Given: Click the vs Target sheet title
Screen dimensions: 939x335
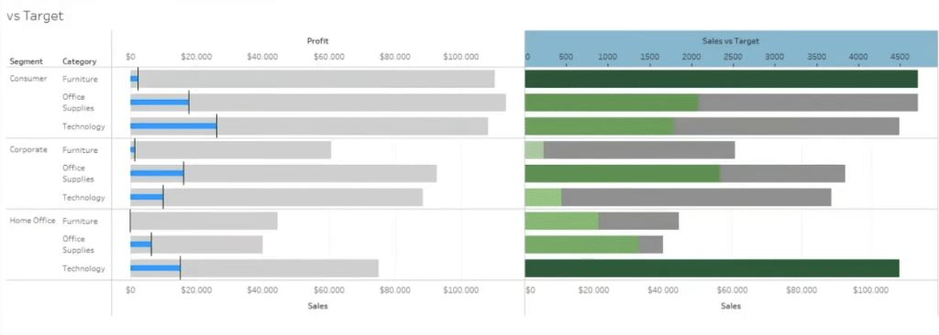Looking at the screenshot, I should (35, 16).
